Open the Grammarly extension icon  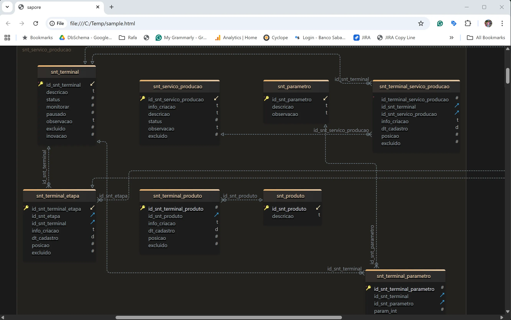coord(440,23)
